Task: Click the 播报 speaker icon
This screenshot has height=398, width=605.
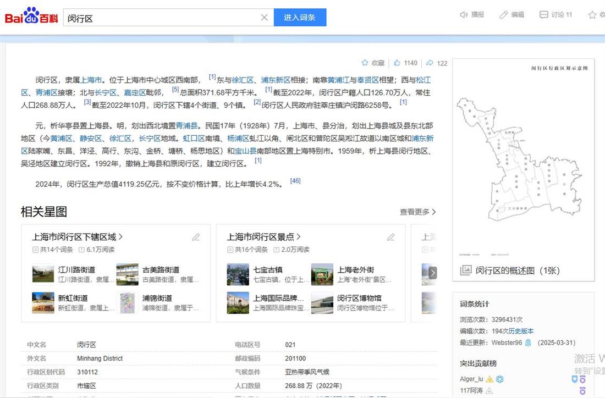Action: (464, 15)
